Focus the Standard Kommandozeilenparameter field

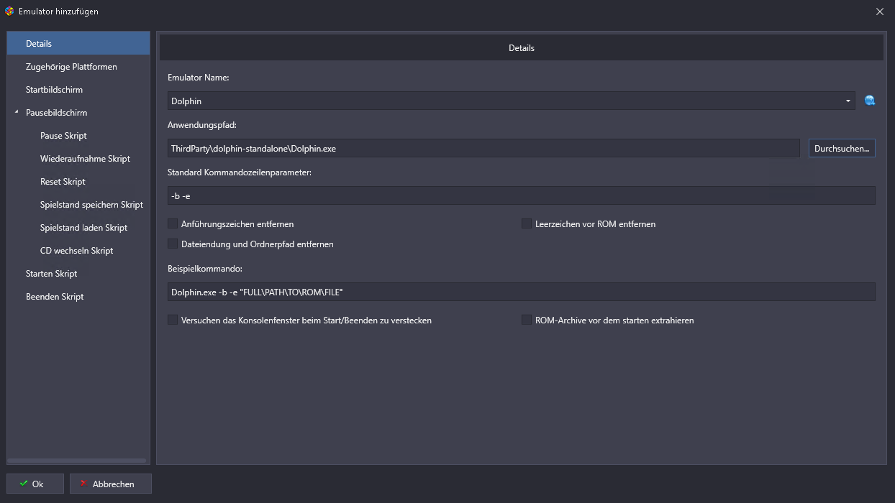tap(521, 196)
